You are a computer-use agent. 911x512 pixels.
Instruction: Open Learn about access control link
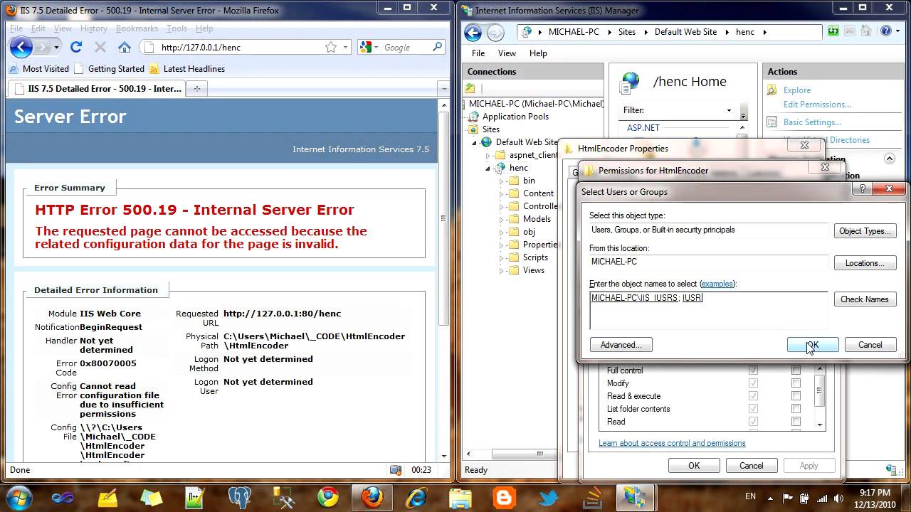(x=672, y=443)
